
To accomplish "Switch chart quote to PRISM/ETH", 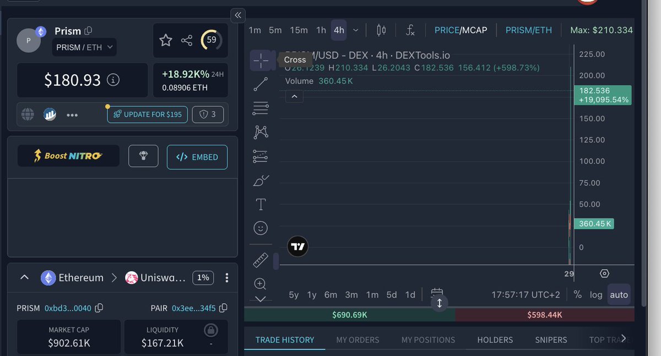I will 529,30.
